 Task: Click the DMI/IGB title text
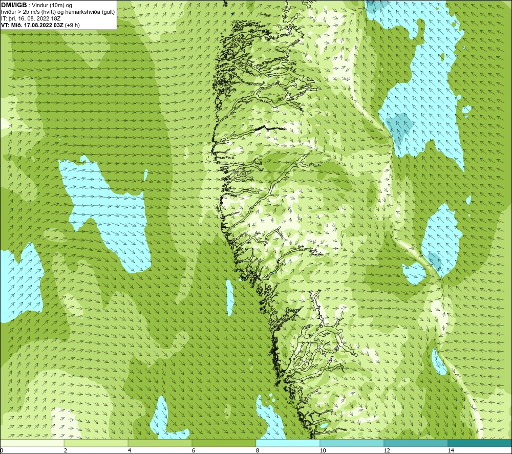[x=14, y=5]
